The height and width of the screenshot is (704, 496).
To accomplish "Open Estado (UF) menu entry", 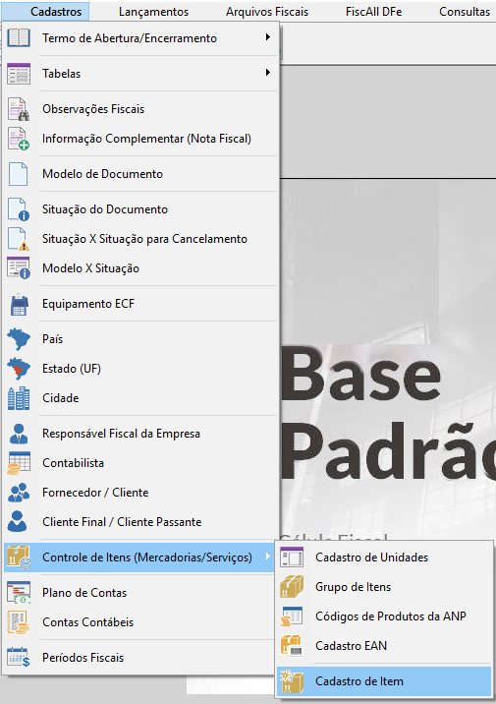I will [x=140, y=369].
